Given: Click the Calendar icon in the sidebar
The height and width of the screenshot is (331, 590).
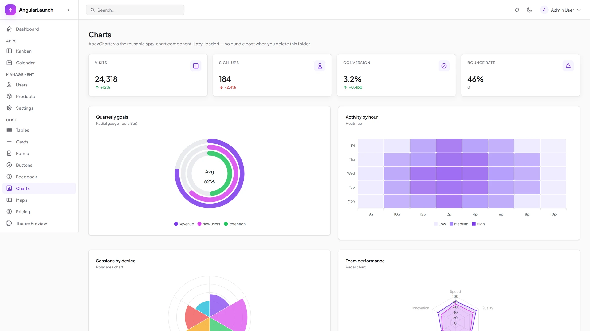Looking at the screenshot, I should coord(9,63).
